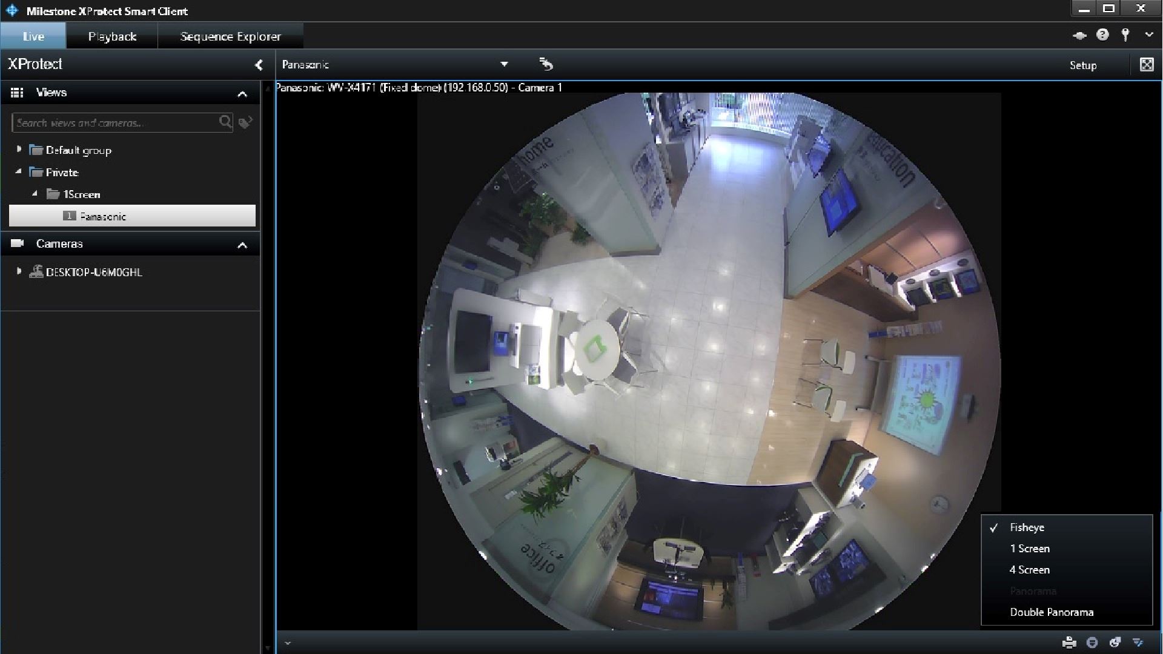Expand the DESKTOP-U6M0GHL server node
Image resolution: width=1163 pixels, height=654 pixels.
[x=19, y=271]
